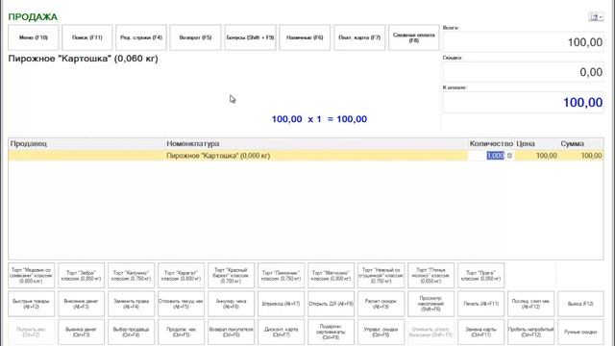Open calculator icon in Количество cell

tap(509, 156)
